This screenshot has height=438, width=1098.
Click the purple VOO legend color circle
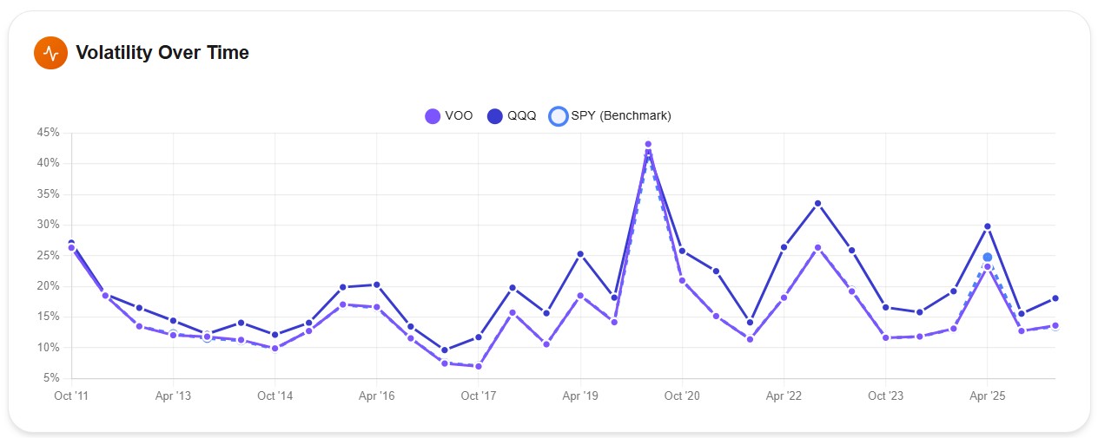pyautogui.click(x=433, y=115)
